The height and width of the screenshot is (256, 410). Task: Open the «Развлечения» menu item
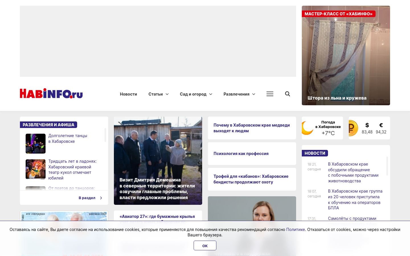pos(236,94)
